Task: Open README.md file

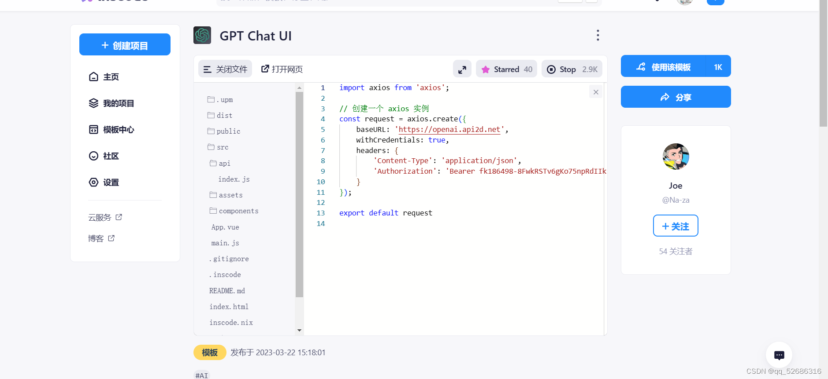Action: [227, 291]
